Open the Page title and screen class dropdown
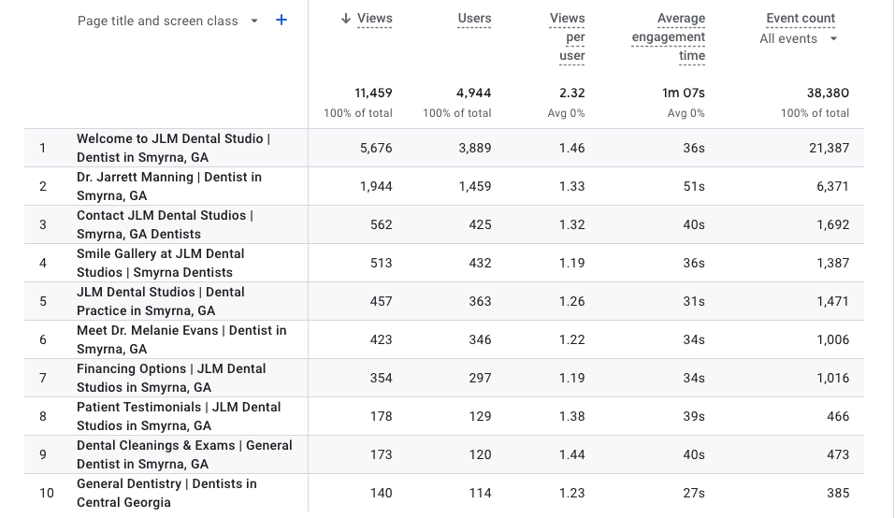Image resolution: width=895 pixels, height=518 pixels. 167,21
